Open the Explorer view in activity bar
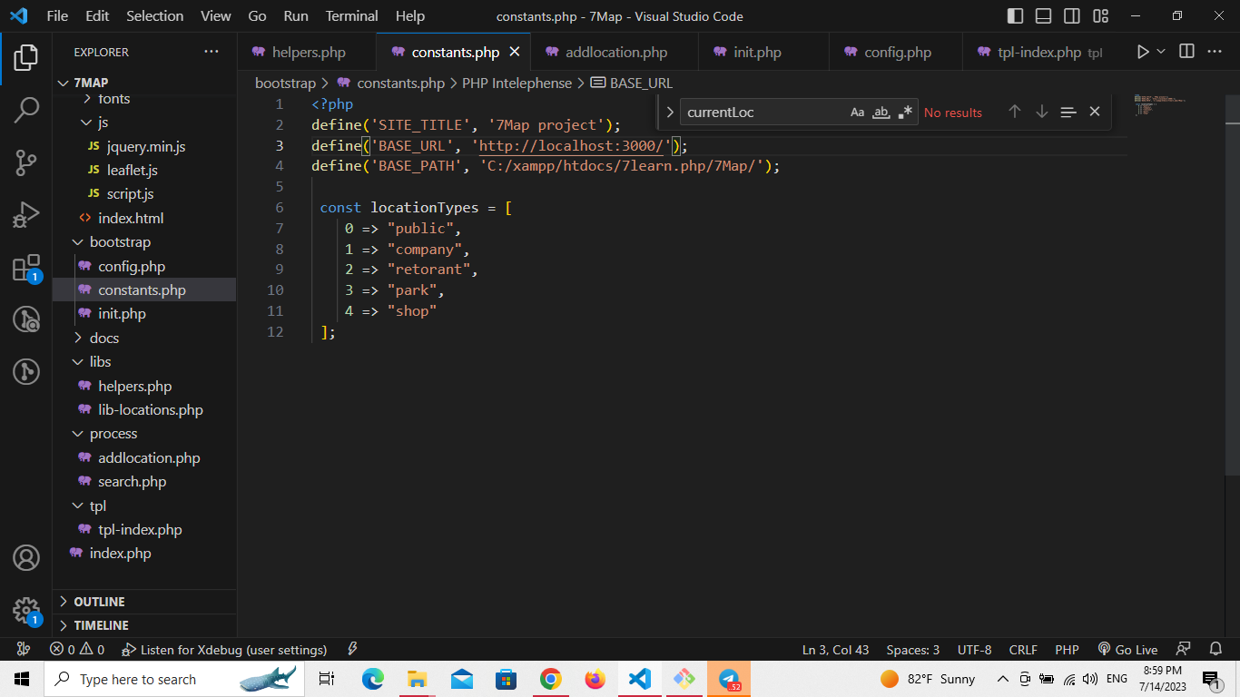 [x=26, y=57]
